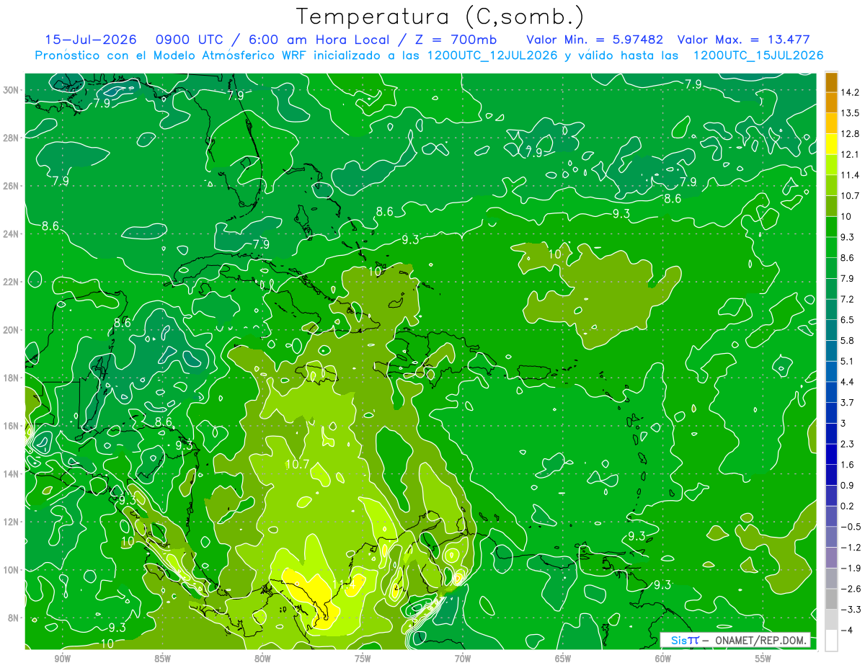Click the '18N' latitude label

[11, 378]
